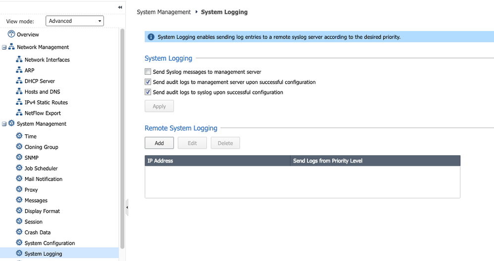Click the System Management breadcrumb link

(x=163, y=12)
